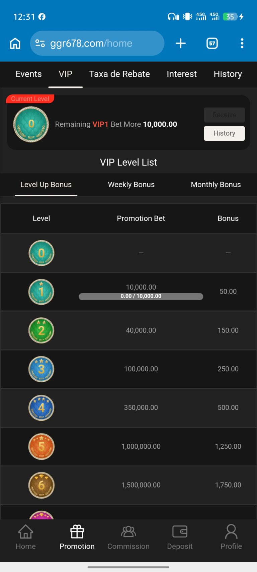
Task: Tap the VIP1 bet progress bar
Action: coord(141,296)
